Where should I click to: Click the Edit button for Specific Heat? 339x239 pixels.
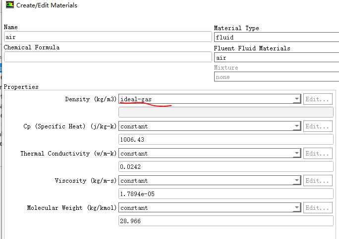point(318,126)
